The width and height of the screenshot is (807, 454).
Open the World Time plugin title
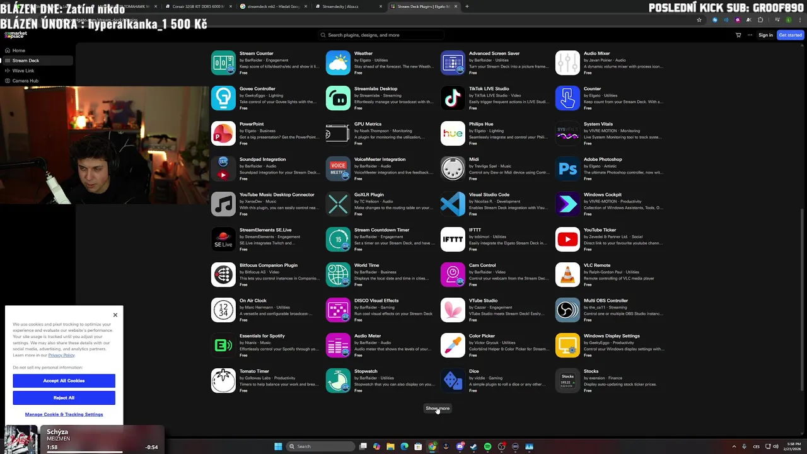click(x=366, y=265)
